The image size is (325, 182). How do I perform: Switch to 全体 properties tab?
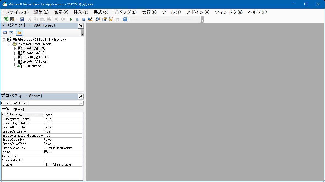tap(6, 109)
